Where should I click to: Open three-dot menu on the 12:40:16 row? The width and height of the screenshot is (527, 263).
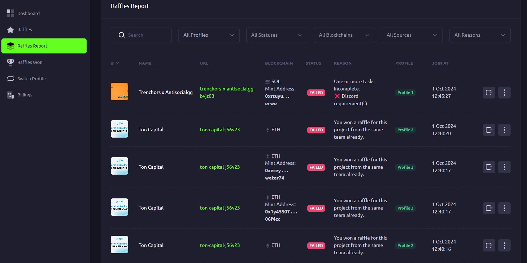(x=504, y=245)
